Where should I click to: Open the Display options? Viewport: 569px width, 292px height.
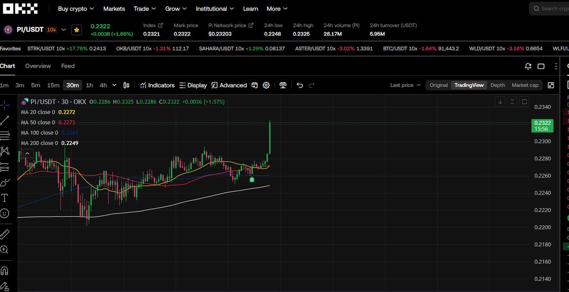tap(193, 85)
